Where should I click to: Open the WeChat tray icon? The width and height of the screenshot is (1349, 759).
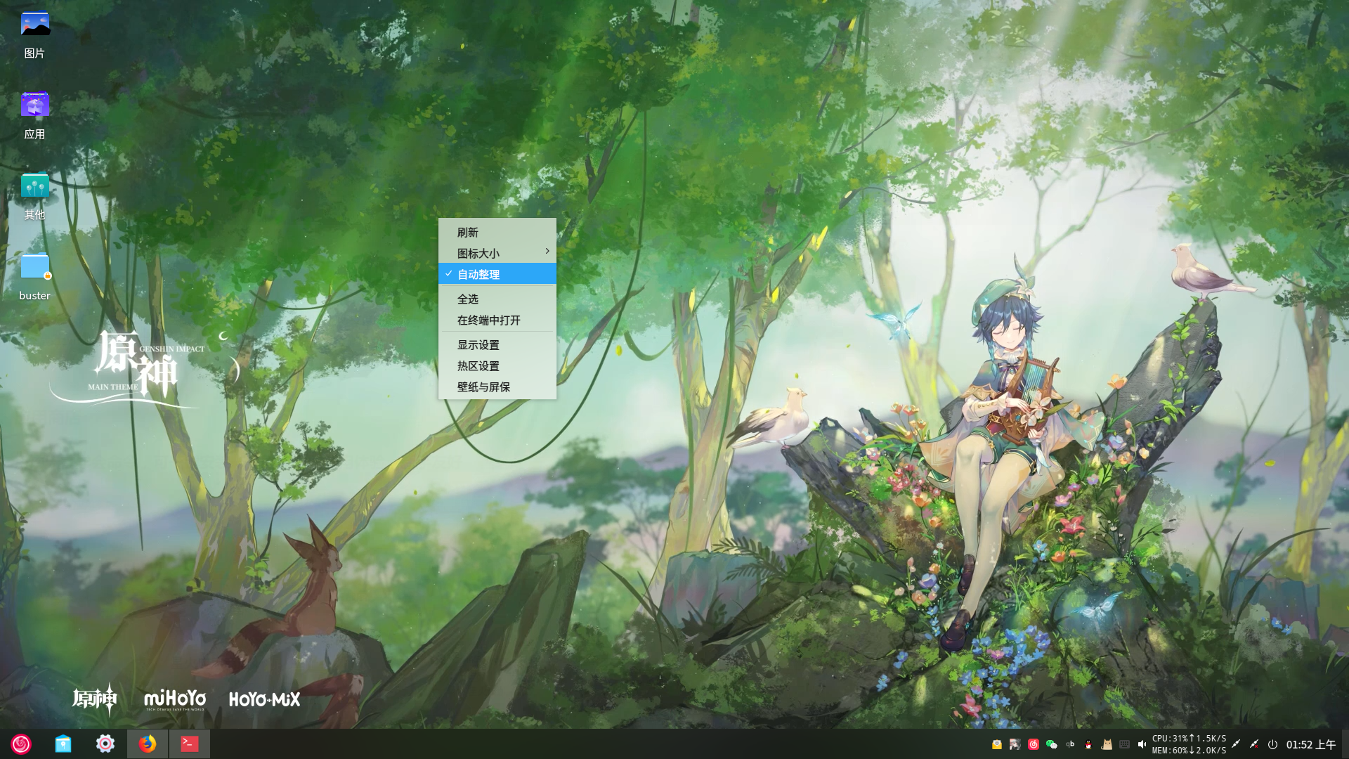(1052, 744)
